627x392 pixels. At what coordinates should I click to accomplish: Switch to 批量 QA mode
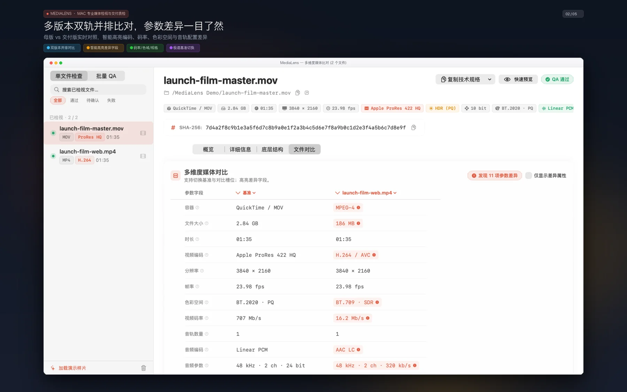coord(106,76)
